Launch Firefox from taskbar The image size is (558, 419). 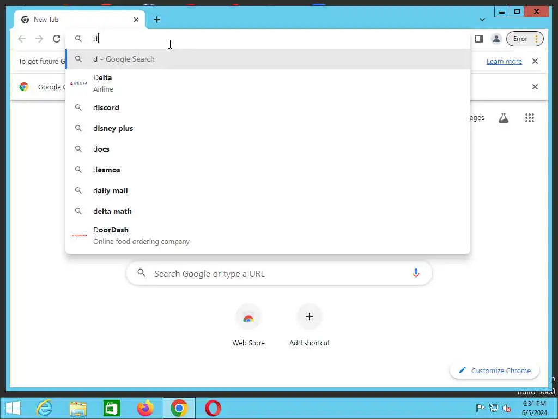coord(145,408)
